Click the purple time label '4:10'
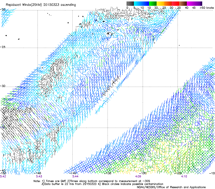215x189 pixels. [x=184, y=176]
